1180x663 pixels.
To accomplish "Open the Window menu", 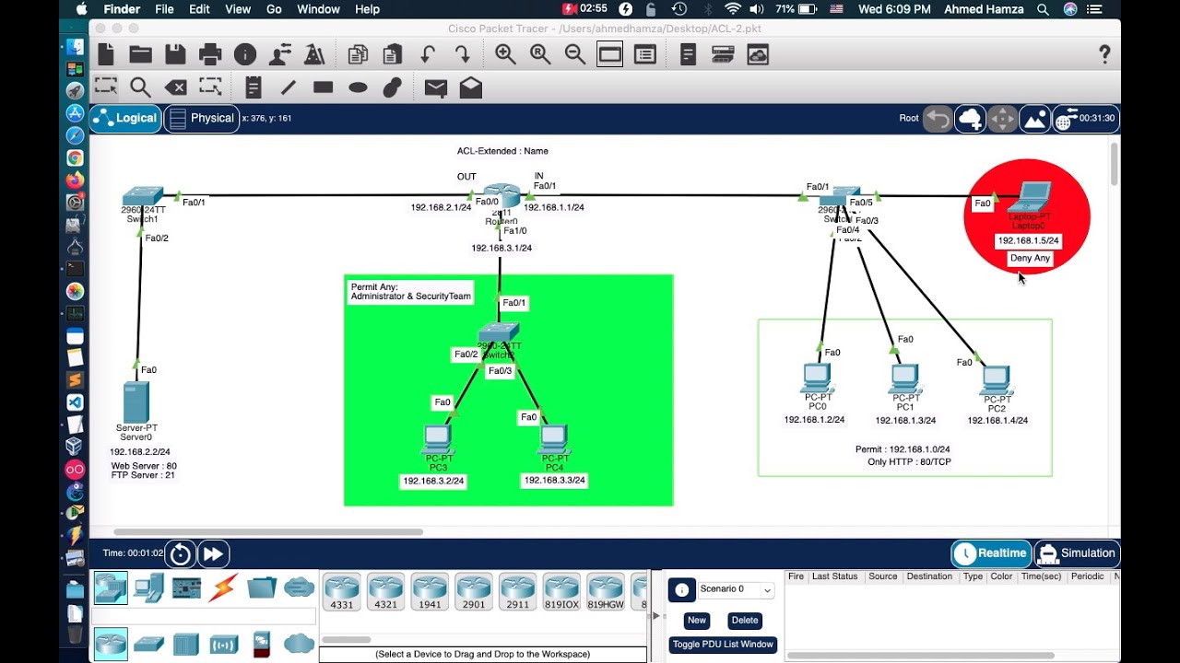I will (318, 9).
